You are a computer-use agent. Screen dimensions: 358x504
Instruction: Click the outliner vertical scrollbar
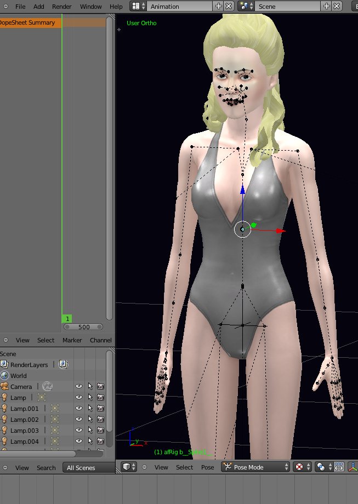click(109, 392)
